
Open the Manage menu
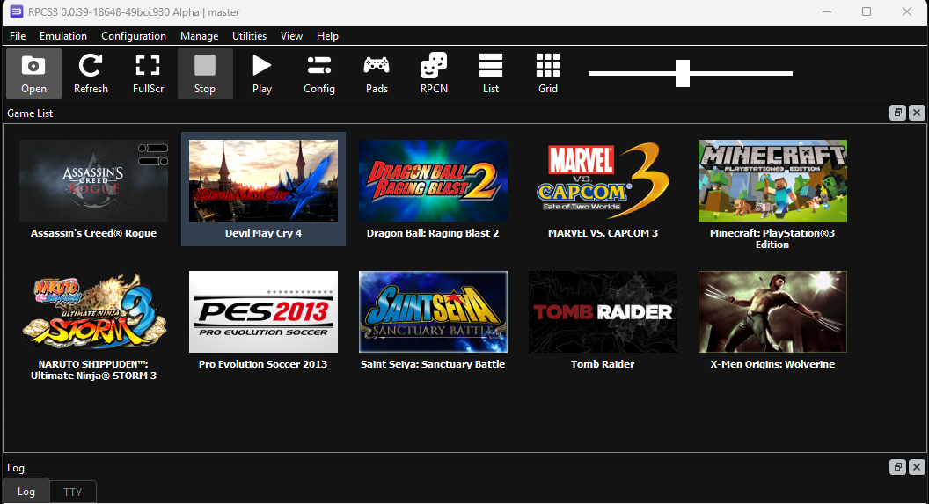199,35
